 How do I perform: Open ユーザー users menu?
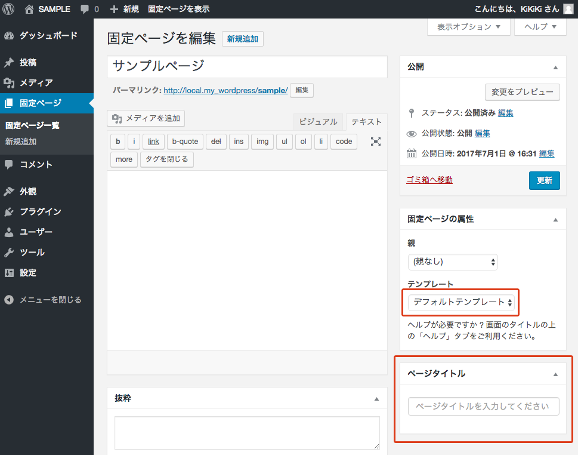[x=47, y=232]
